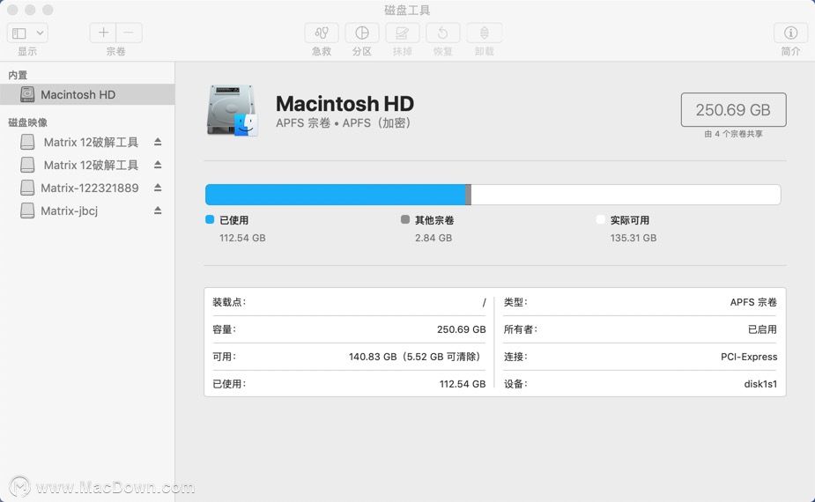815x502 pixels.
Task: Click the 2.84 GB other volumes value
Action: point(433,238)
